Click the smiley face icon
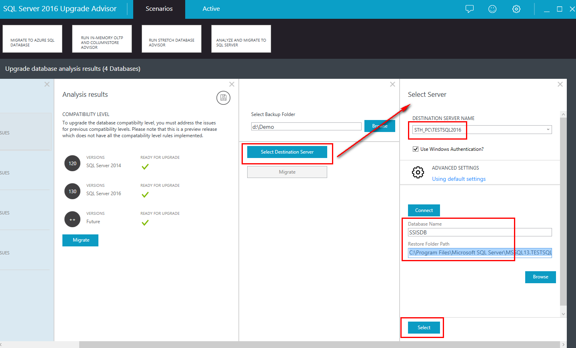576x348 pixels. pyautogui.click(x=492, y=9)
